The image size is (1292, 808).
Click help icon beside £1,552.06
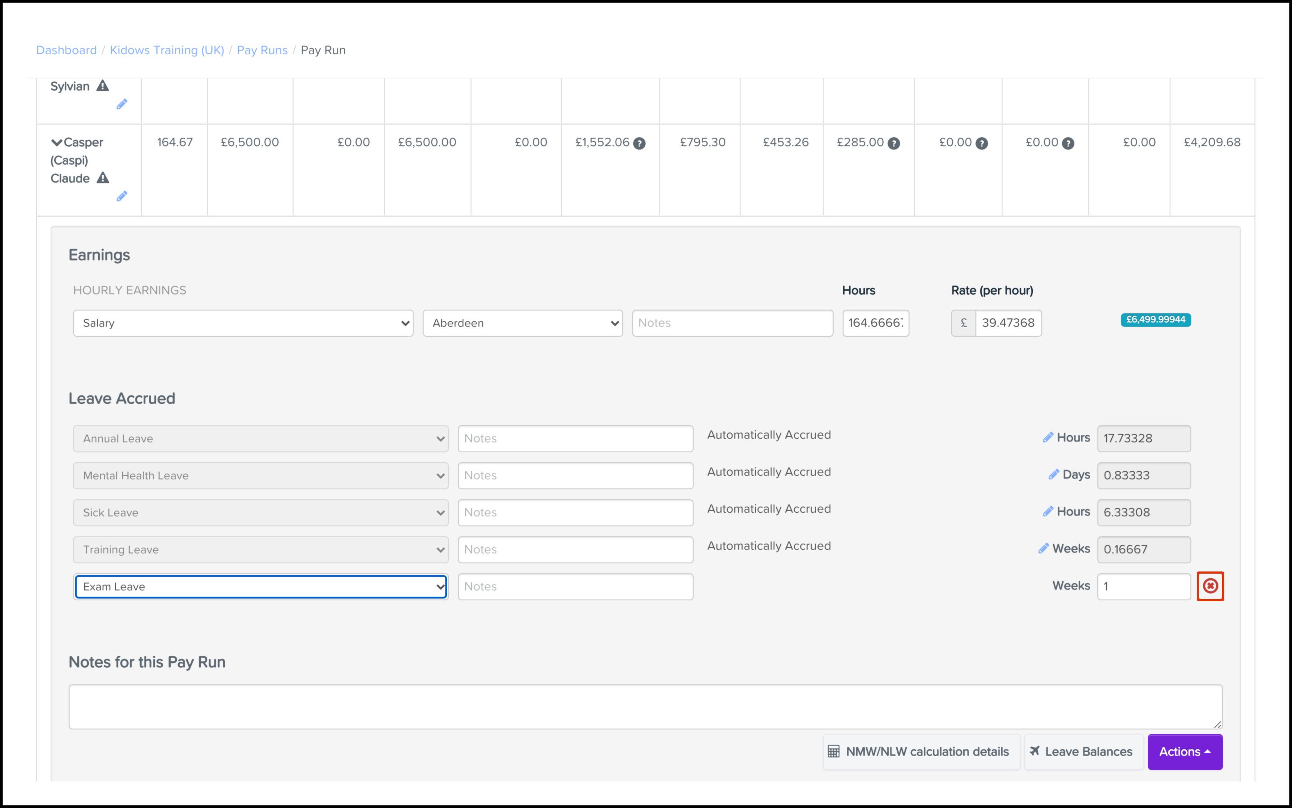click(x=639, y=143)
